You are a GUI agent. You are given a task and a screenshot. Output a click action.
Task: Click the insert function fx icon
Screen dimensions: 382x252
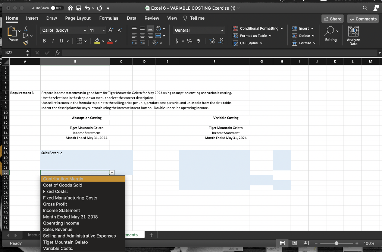point(57,53)
